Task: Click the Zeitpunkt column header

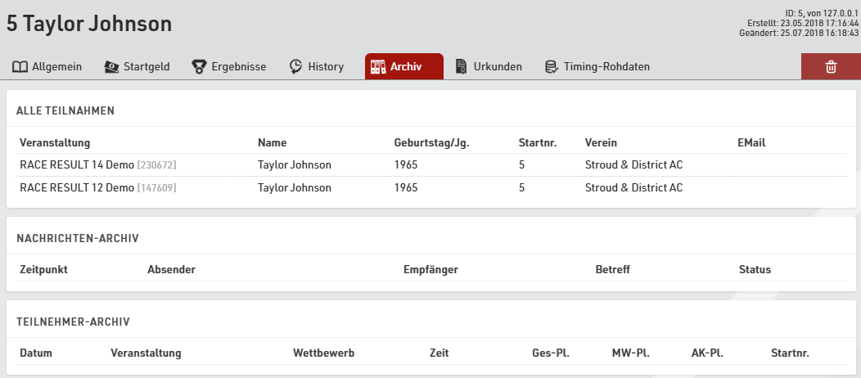Action: click(x=43, y=270)
